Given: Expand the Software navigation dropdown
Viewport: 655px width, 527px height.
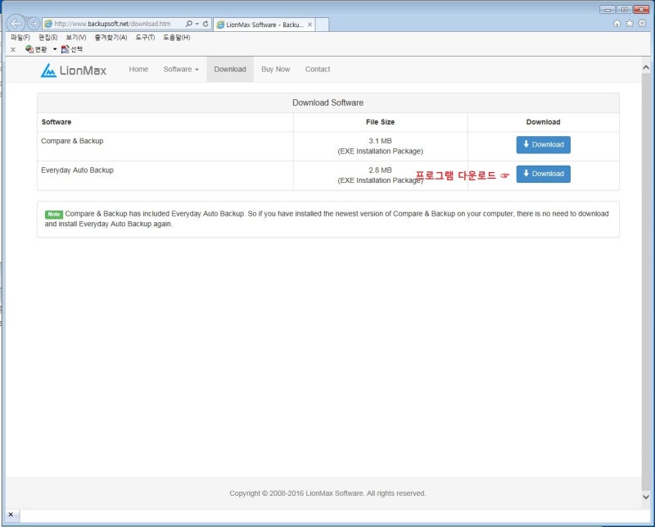Looking at the screenshot, I should (181, 70).
